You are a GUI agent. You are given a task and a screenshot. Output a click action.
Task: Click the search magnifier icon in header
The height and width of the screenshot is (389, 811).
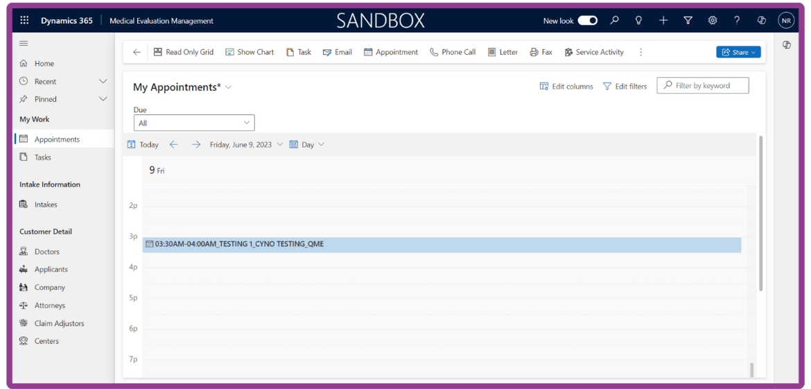click(614, 21)
